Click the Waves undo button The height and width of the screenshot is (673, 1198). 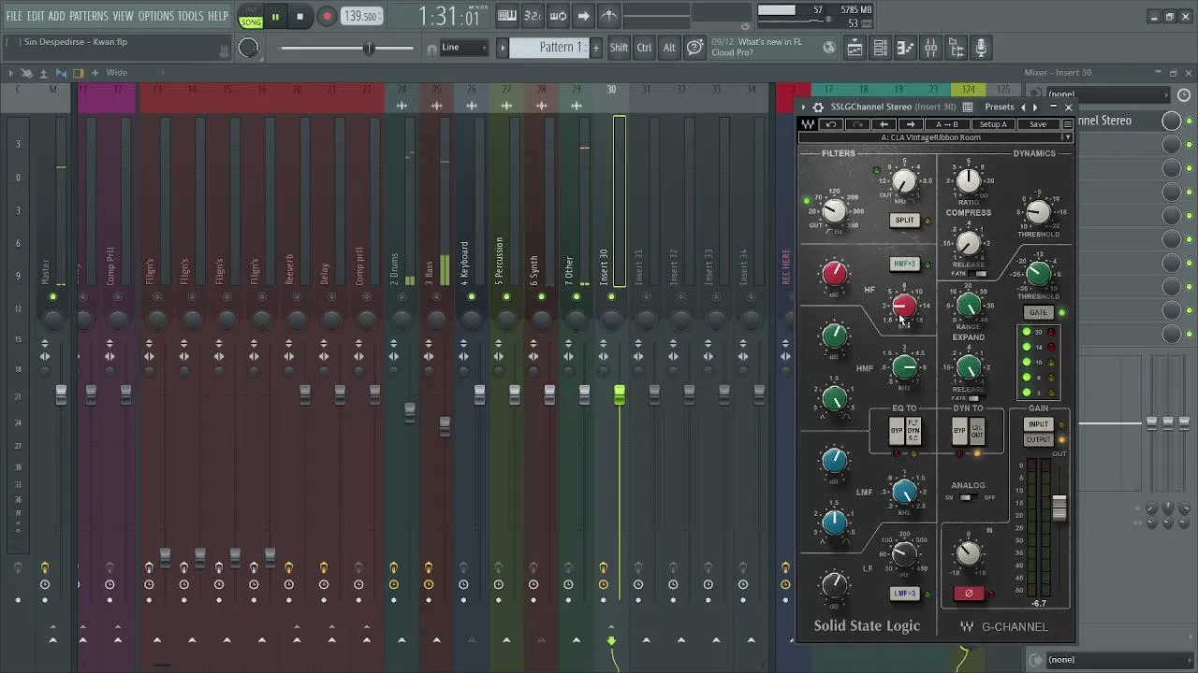831,124
